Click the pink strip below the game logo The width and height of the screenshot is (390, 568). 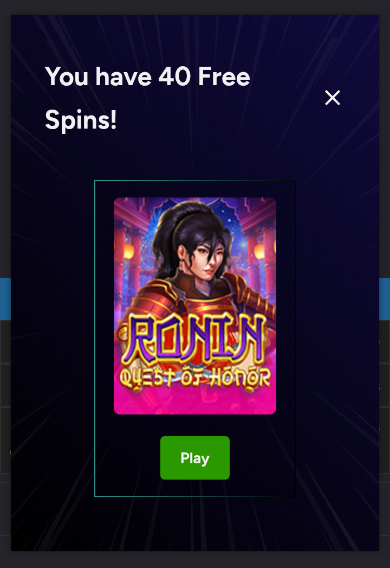click(x=195, y=403)
